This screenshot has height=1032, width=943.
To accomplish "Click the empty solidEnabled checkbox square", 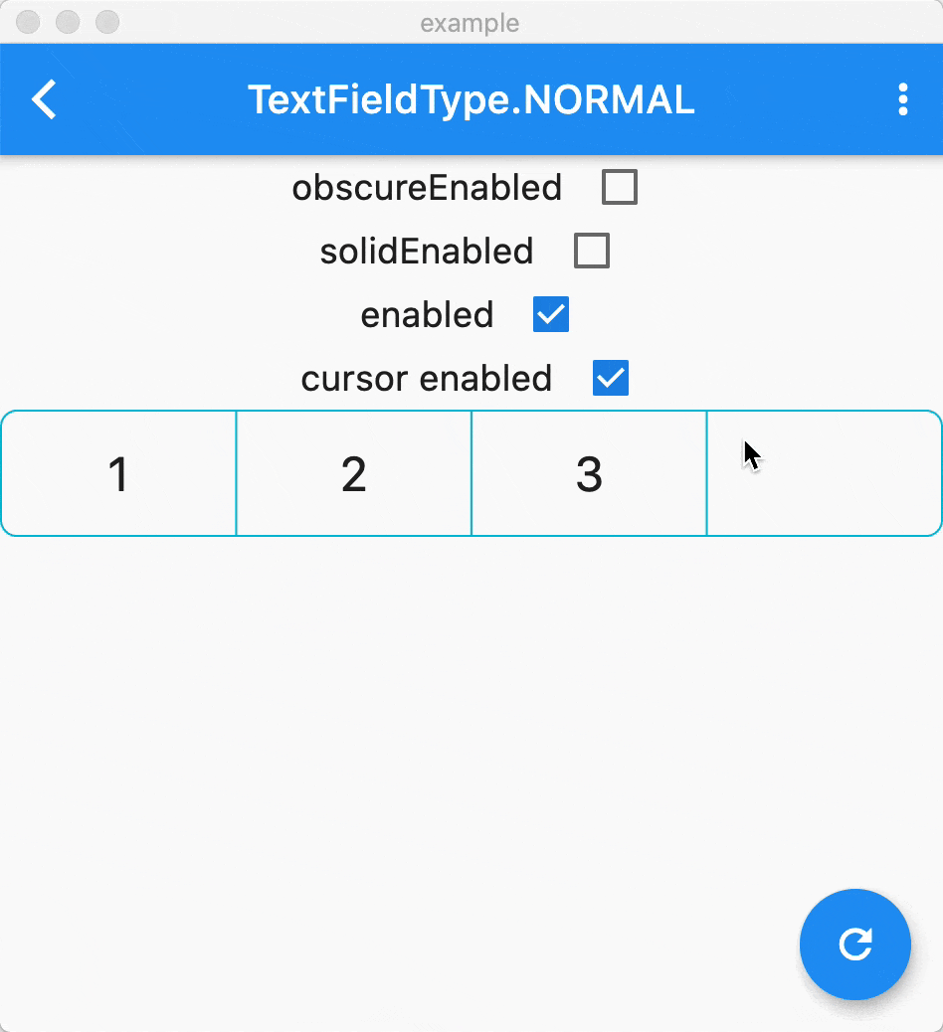I will click(591, 251).
